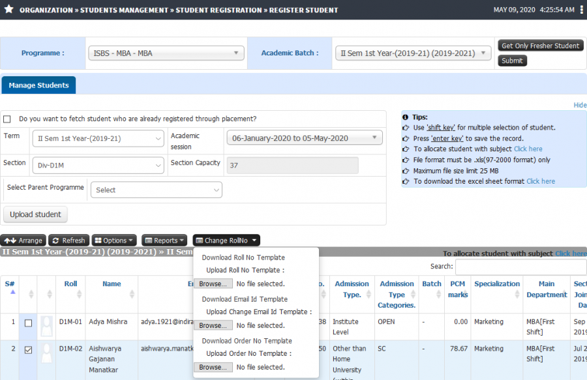Click Get Only Fresher Student button
The width and height of the screenshot is (587, 380).
[541, 46]
